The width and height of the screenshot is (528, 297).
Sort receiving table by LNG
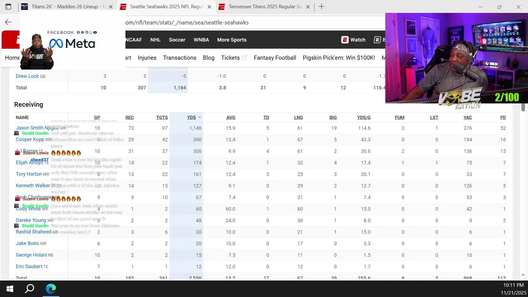299,118
